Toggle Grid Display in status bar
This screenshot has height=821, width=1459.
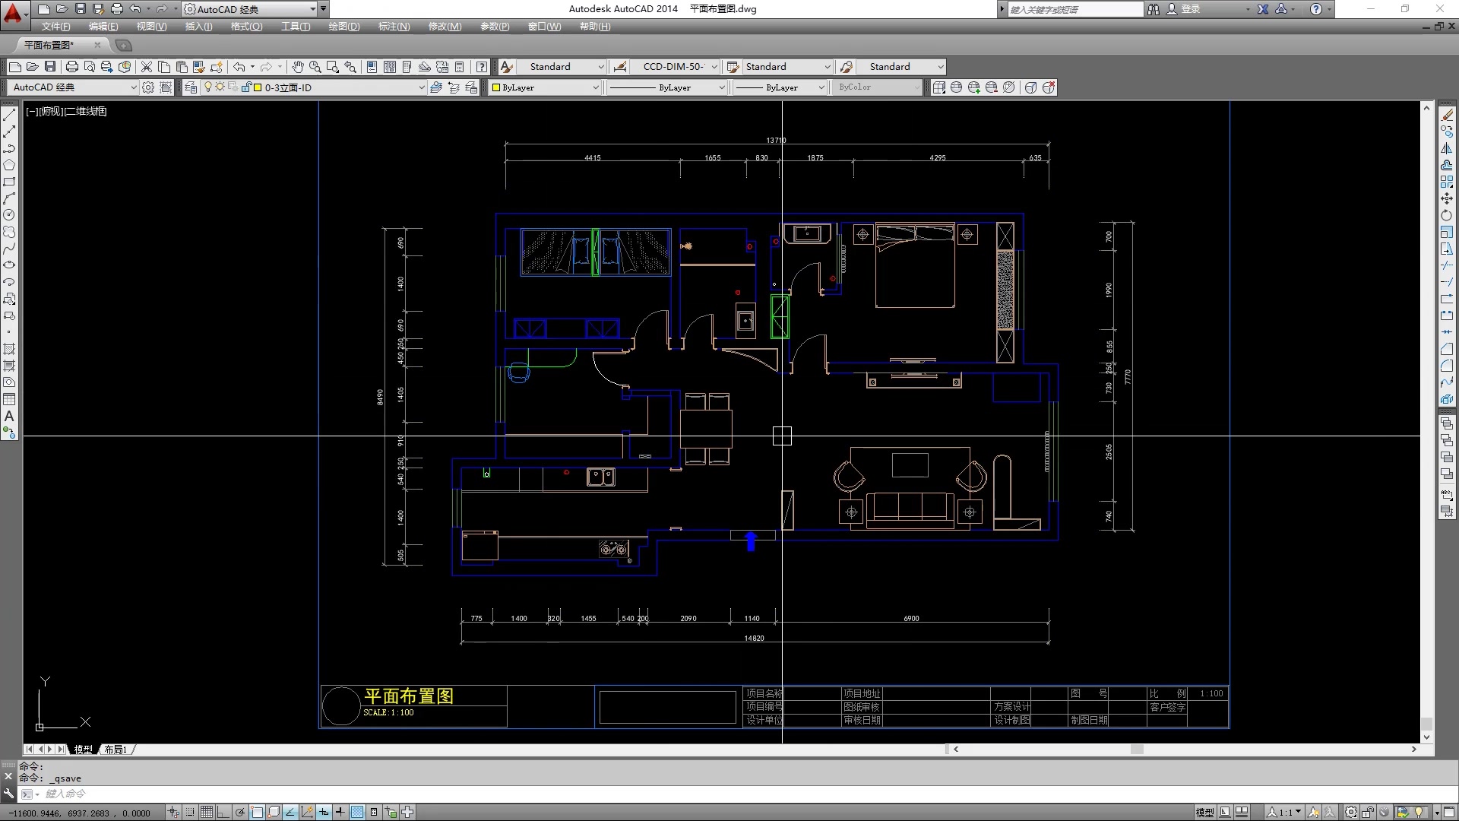pos(206,812)
